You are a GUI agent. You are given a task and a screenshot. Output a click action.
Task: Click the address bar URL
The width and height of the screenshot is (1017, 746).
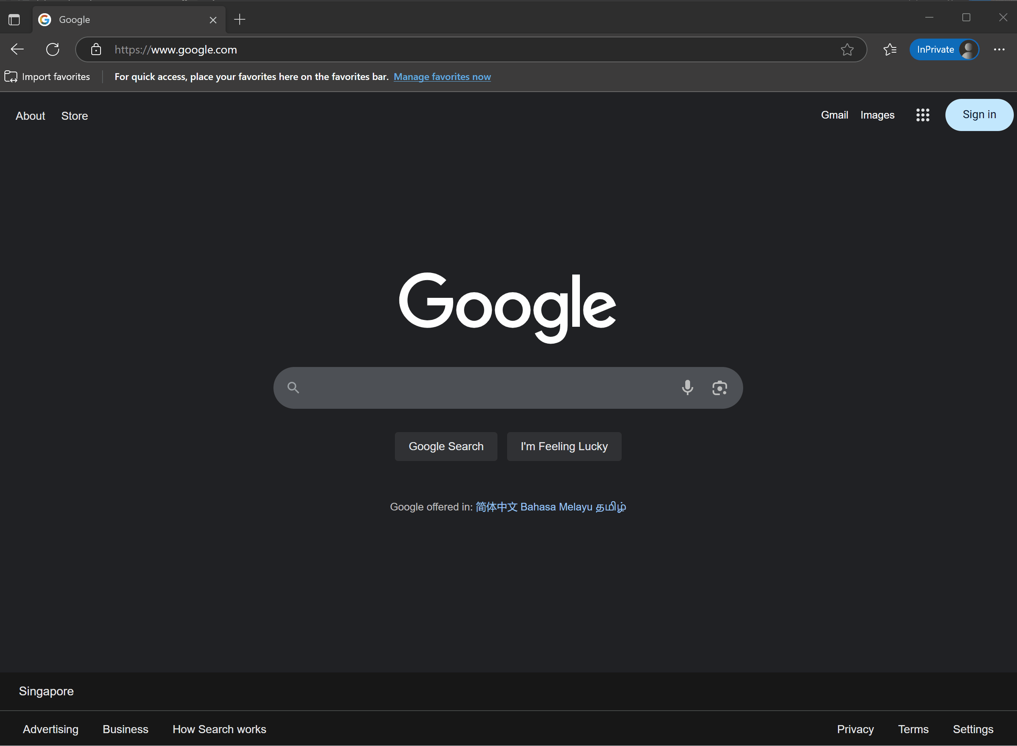(175, 50)
